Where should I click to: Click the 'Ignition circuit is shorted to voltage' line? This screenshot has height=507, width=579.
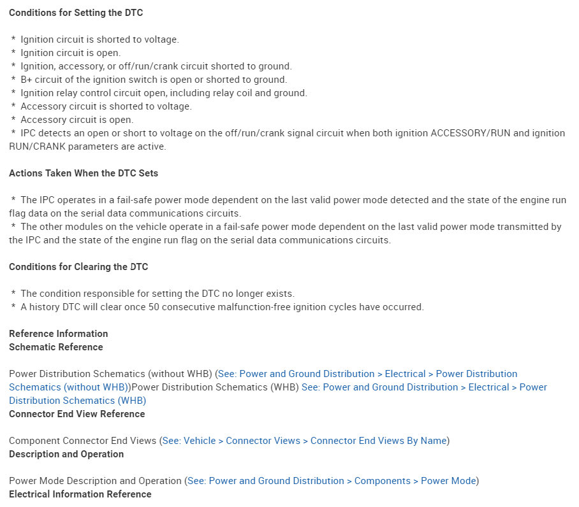click(x=99, y=39)
